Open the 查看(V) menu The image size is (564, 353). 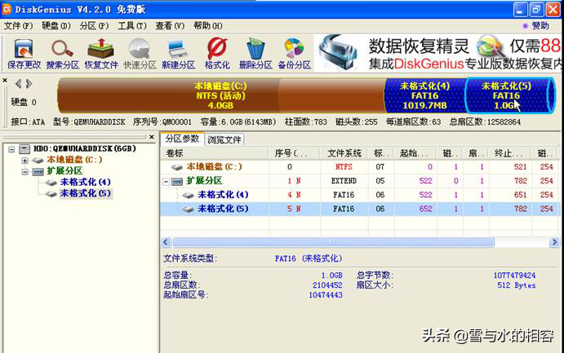(x=170, y=26)
